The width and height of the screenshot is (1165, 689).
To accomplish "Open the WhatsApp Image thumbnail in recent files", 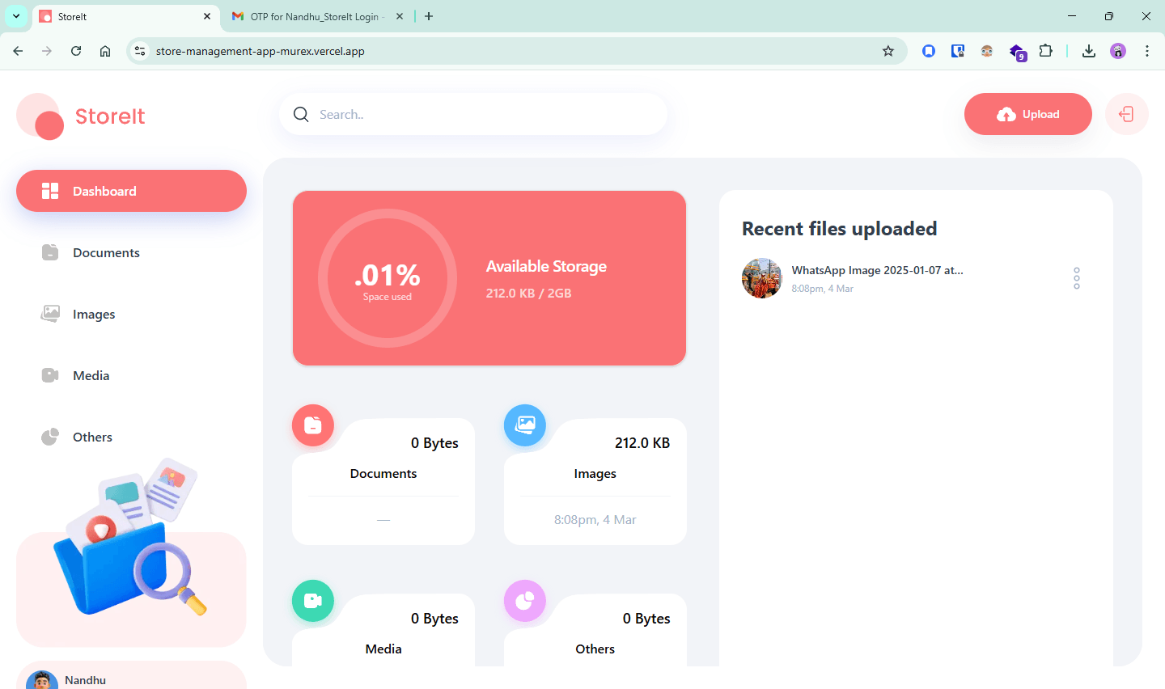I will 762,278.
